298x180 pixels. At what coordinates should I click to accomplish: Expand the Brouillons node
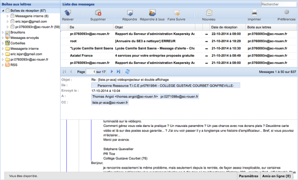pyautogui.click(x=3, y=33)
